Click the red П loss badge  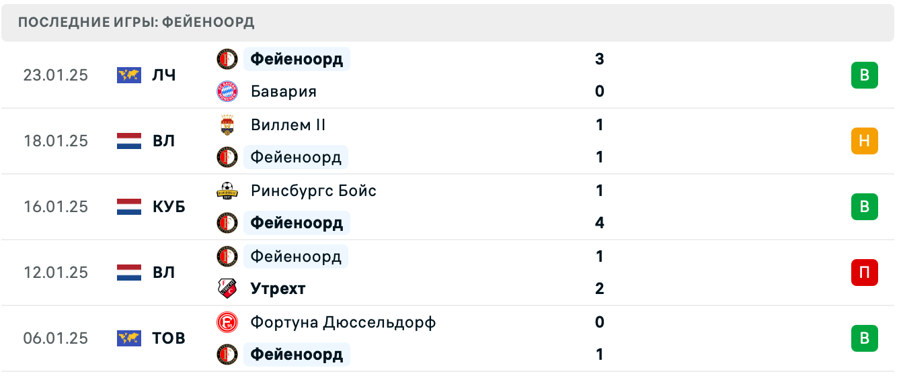coord(865,273)
